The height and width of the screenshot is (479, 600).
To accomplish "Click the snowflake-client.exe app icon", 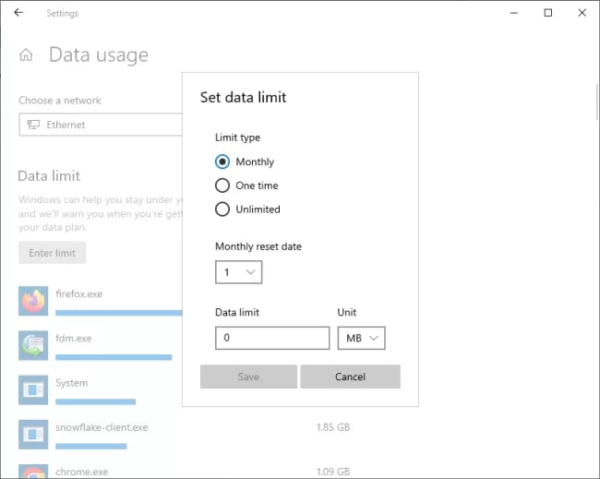I will (x=33, y=434).
